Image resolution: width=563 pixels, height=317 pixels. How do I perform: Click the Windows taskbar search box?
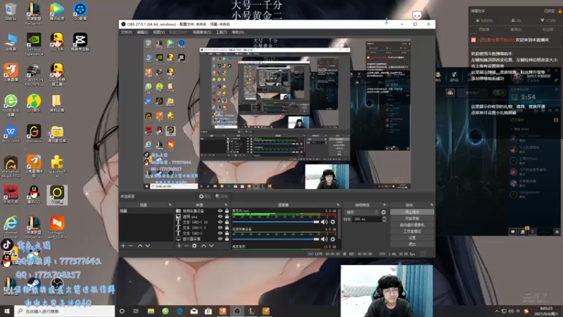(x=65, y=311)
